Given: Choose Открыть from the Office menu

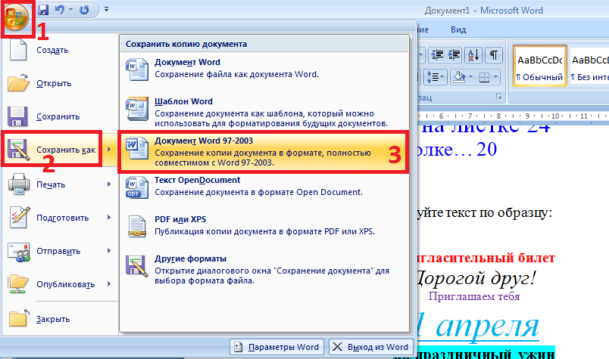Looking at the screenshot, I should [60, 83].
